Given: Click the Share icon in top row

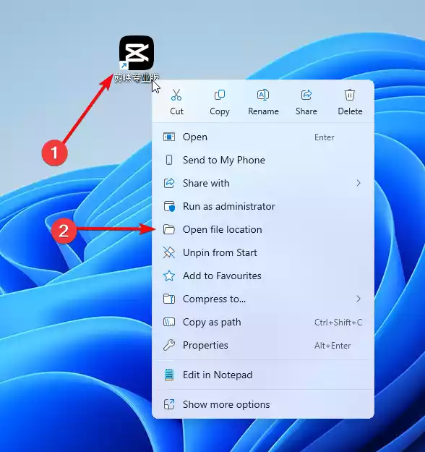Looking at the screenshot, I should click(306, 95).
